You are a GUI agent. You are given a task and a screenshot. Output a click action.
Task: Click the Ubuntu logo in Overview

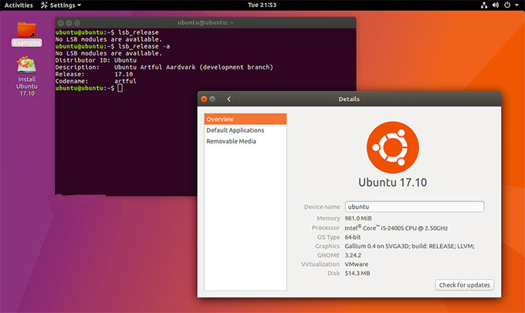click(x=392, y=146)
